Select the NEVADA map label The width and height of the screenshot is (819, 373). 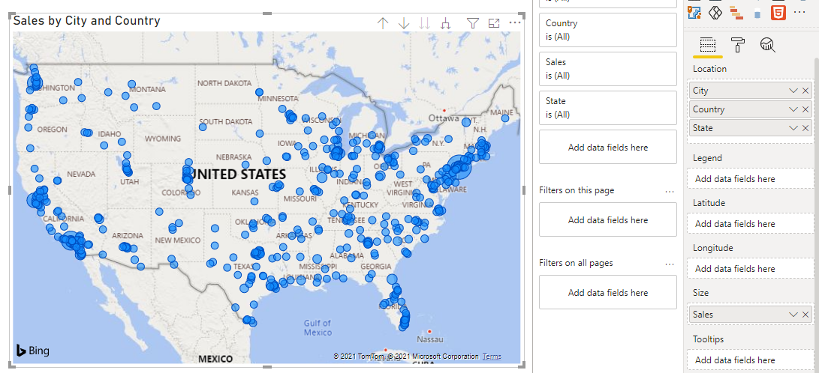(81, 174)
